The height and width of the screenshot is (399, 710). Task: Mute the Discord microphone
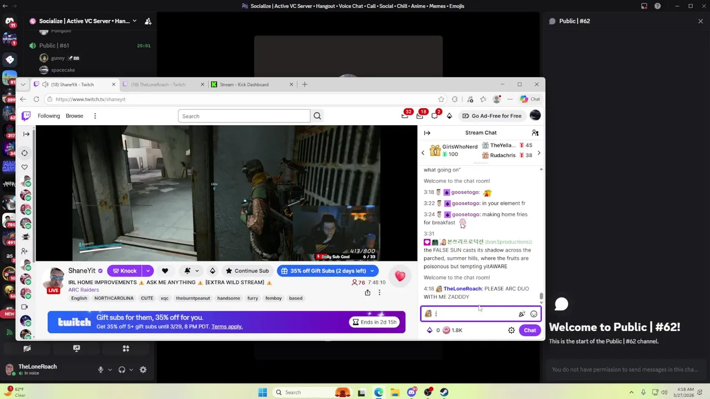tap(100, 370)
